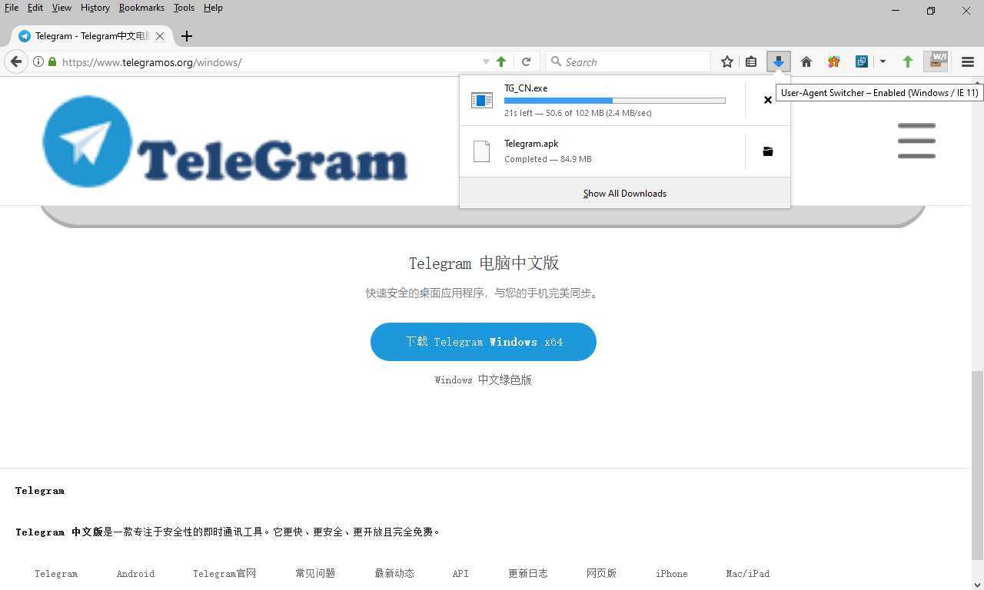The width and height of the screenshot is (984, 590).
Task: Click the Telegram.apk file icon
Action: [x=482, y=151]
